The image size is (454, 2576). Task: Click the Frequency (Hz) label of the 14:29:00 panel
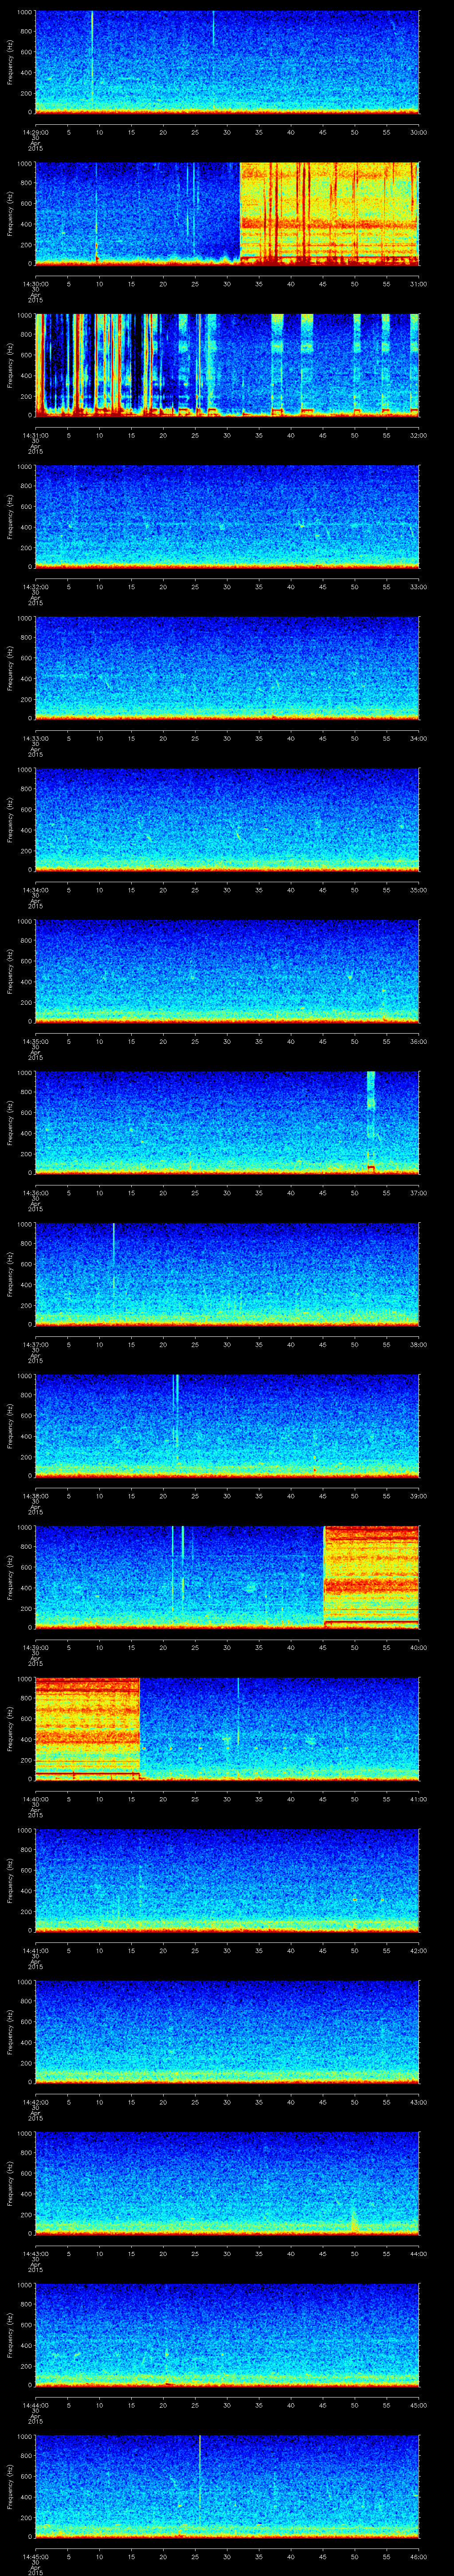tap(10, 62)
